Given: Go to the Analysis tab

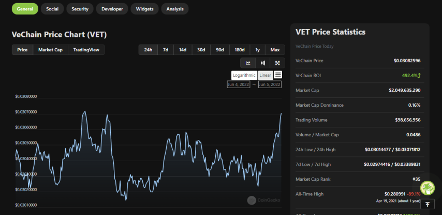Looking at the screenshot, I should coord(175,9).
